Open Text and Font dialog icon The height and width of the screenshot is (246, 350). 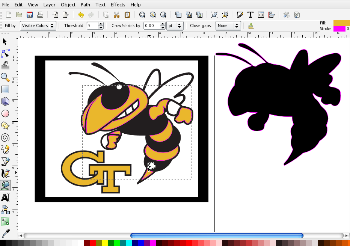click(x=250, y=15)
